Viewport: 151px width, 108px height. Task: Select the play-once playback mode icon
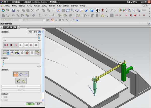coord(16,74)
